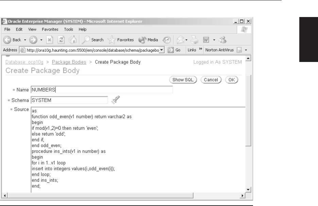This screenshot has width=318, height=206.
Task: Click the Internet Explorer title bar icon
Action: 4,21
